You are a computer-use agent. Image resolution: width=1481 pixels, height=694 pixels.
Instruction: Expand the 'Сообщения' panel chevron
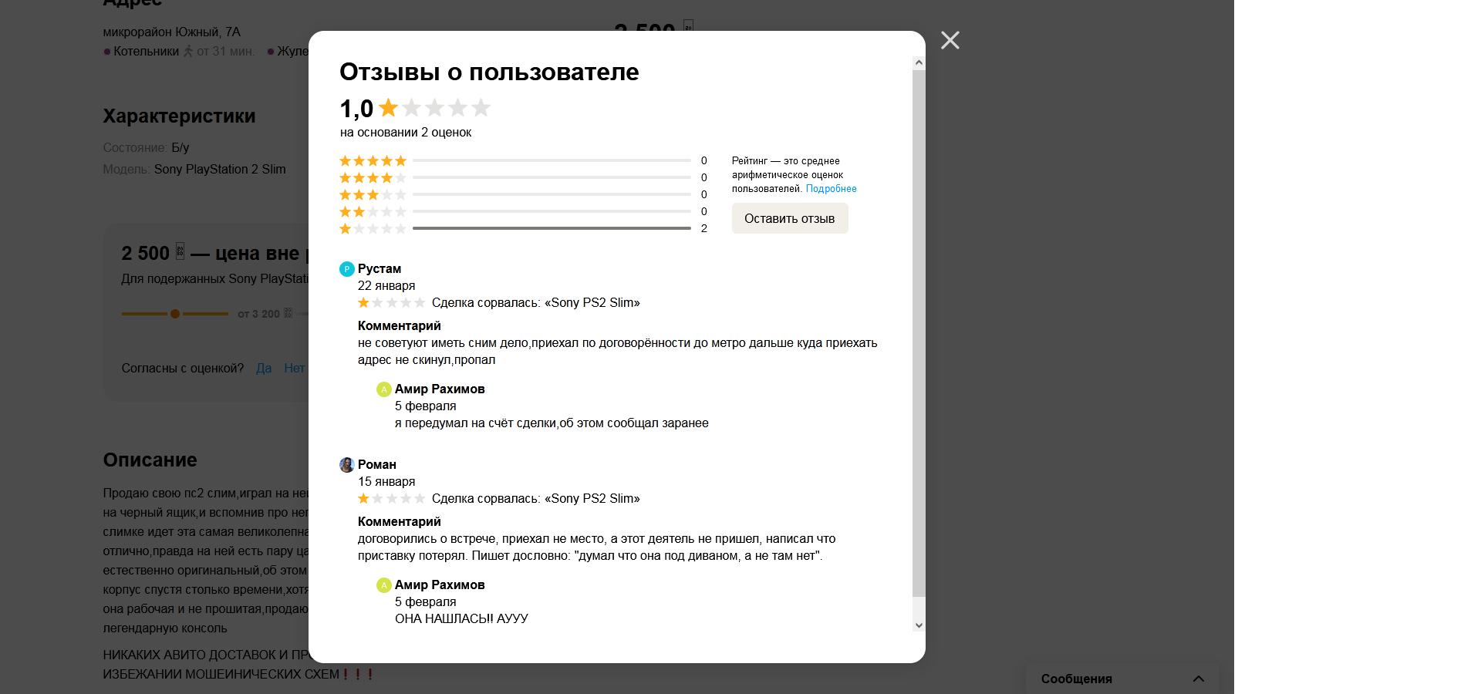[x=1199, y=679]
